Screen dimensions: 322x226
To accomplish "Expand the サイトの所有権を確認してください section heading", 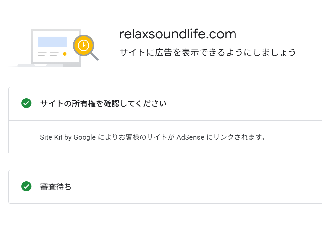I will 103,103.
